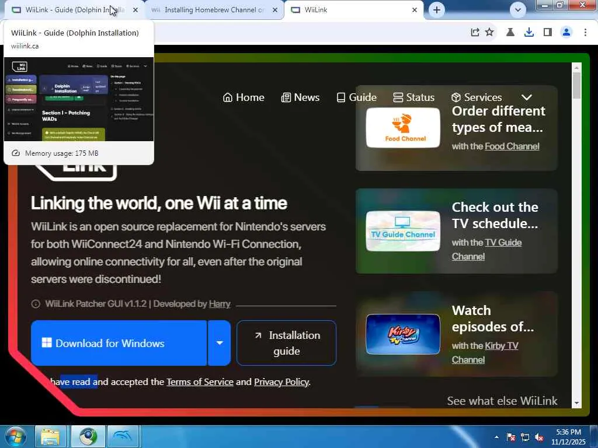Toggle the browser side panel
This screenshot has height=448, width=598.
click(548, 33)
